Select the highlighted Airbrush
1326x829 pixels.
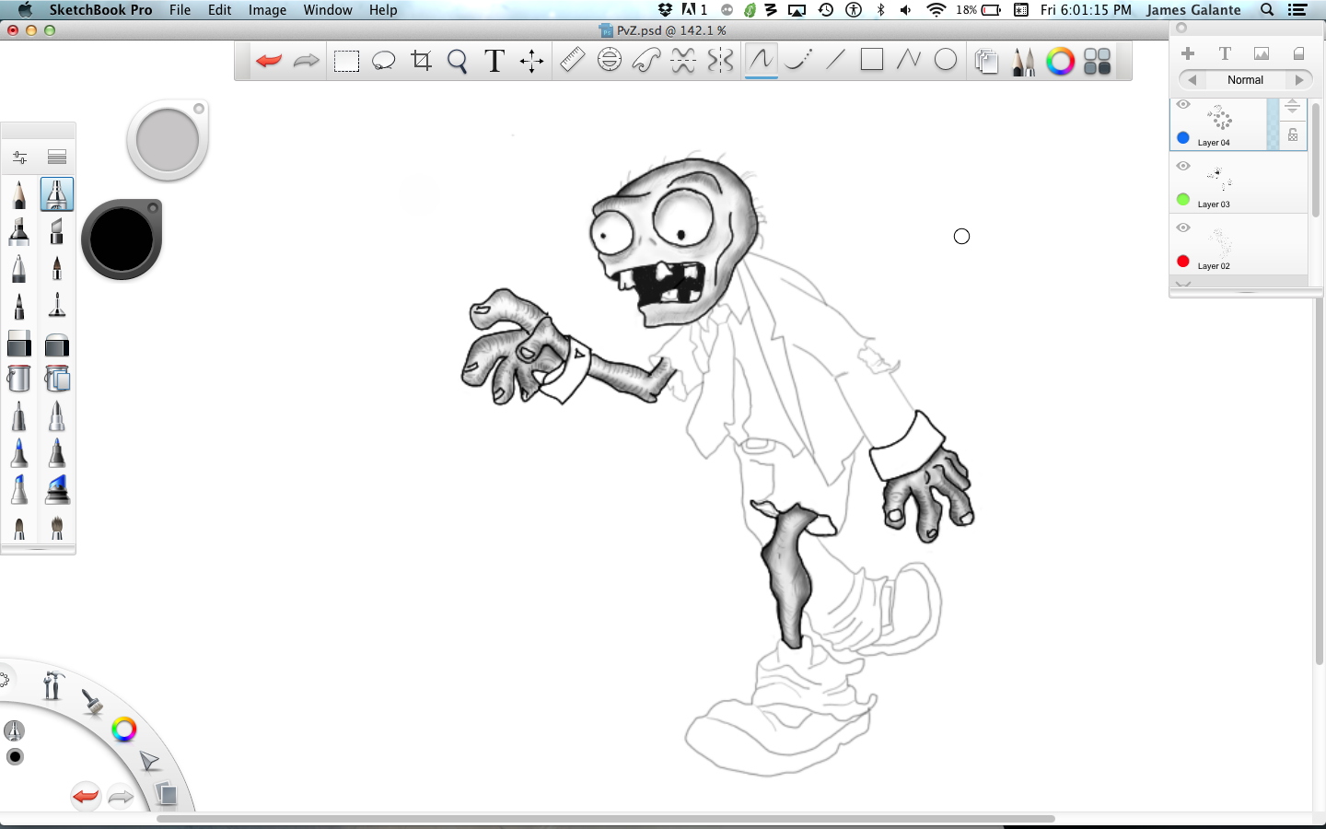pos(56,194)
